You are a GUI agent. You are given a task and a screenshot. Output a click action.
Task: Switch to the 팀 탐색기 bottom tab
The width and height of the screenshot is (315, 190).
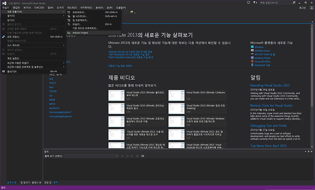[25, 183]
